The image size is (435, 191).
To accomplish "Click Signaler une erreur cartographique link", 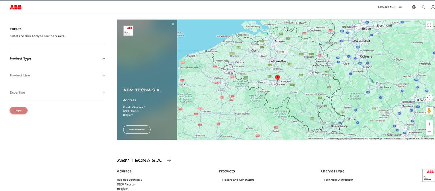I will click(419, 138).
